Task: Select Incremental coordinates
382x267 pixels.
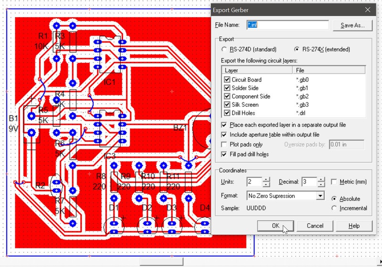Action: (334, 208)
